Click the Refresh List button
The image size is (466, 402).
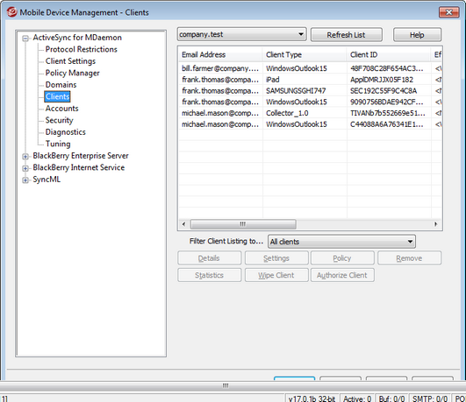tap(347, 35)
